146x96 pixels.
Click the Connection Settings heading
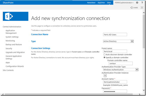click(x=41, y=48)
